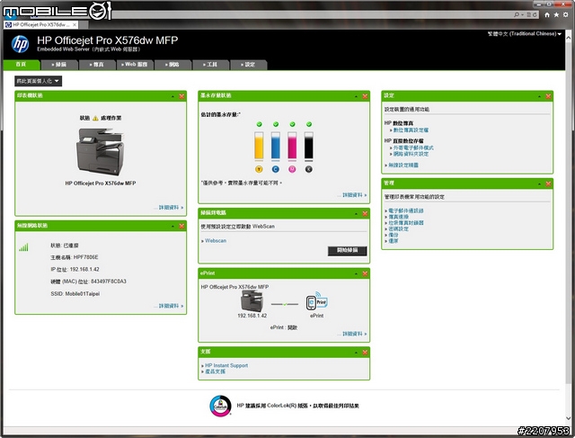
Task: Open the Tools (工具) tab
Action: [x=210, y=65]
